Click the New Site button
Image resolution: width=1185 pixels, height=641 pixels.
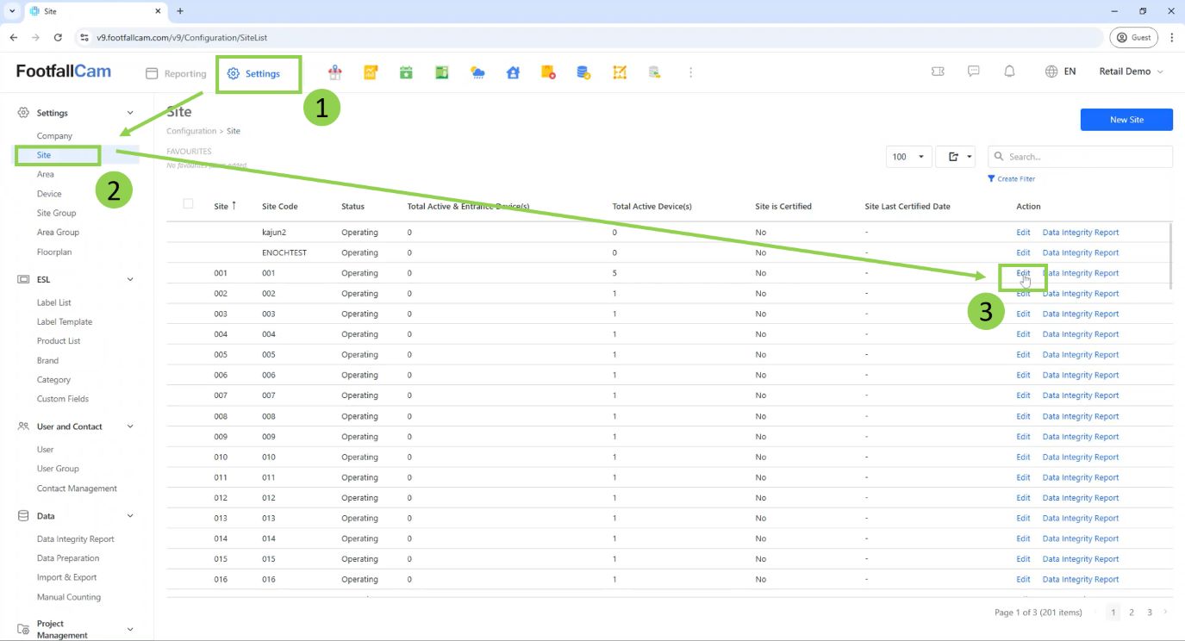pyautogui.click(x=1126, y=120)
